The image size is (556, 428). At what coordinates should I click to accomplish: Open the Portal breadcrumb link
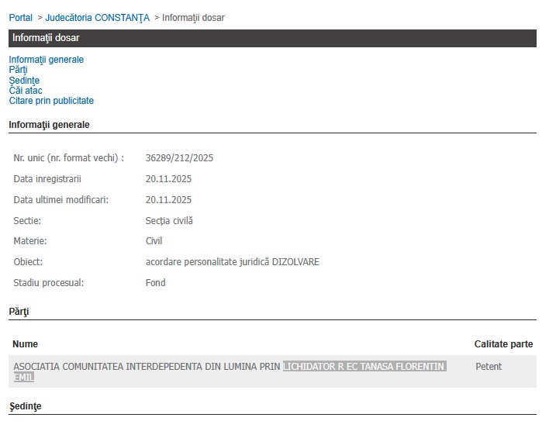[x=21, y=17]
